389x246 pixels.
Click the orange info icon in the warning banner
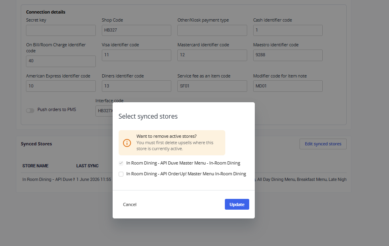[127, 143]
